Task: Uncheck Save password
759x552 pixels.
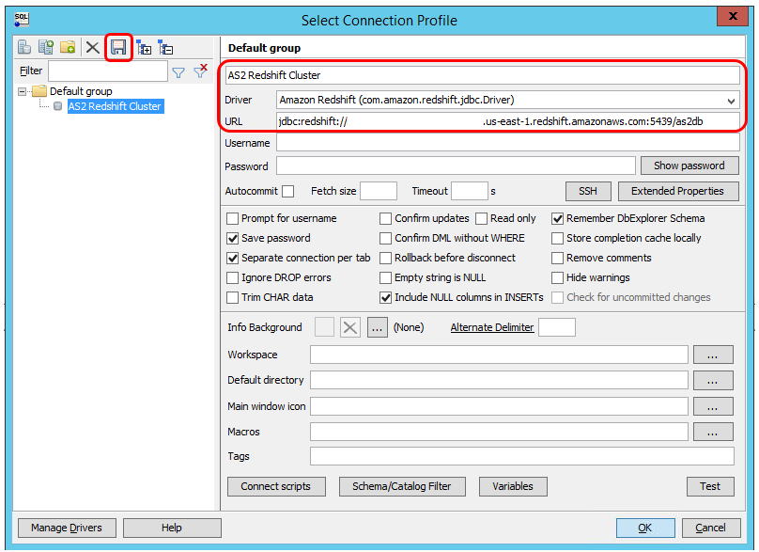Action: click(232, 239)
